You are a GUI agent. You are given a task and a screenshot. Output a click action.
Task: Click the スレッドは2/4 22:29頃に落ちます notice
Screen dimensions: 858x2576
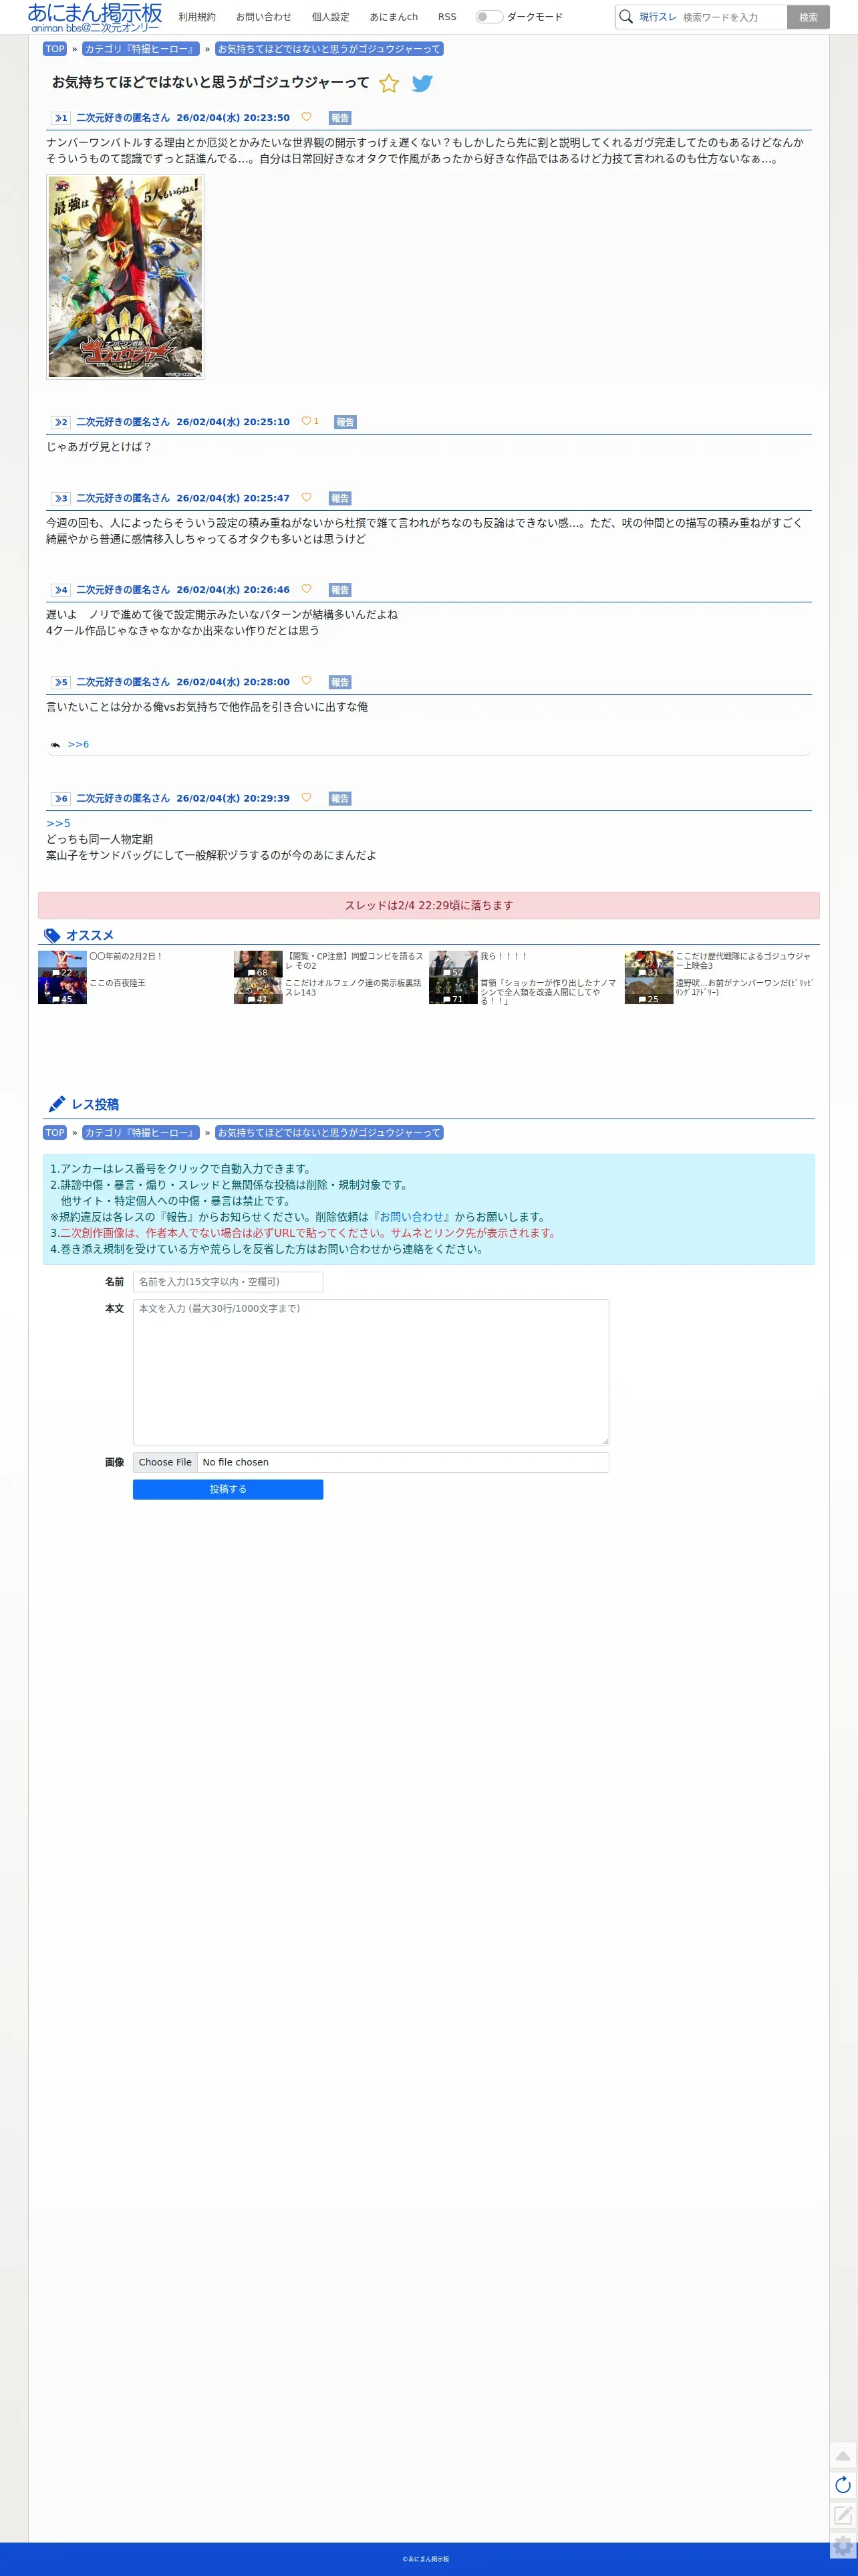tap(429, 905)
